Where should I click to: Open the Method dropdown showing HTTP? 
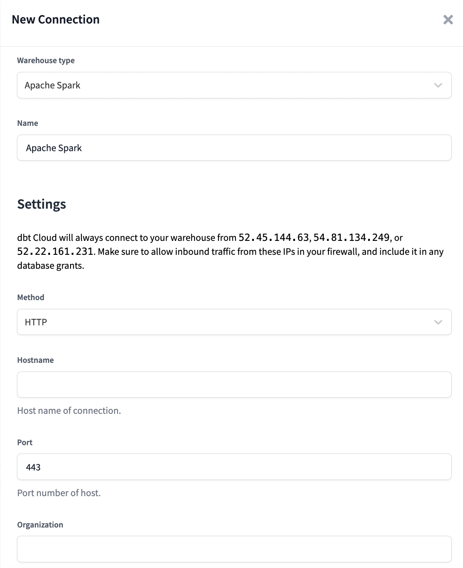point(234,322)
